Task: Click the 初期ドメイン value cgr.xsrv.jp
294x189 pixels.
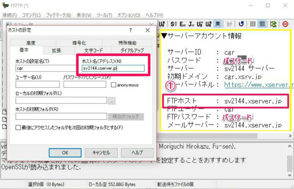Action: click(243, 77)
